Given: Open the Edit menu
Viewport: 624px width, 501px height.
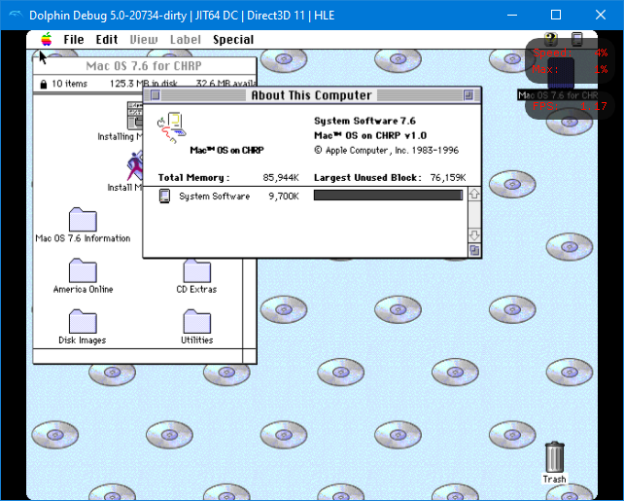Looking at the screenshot, I should tap(107, 40).
